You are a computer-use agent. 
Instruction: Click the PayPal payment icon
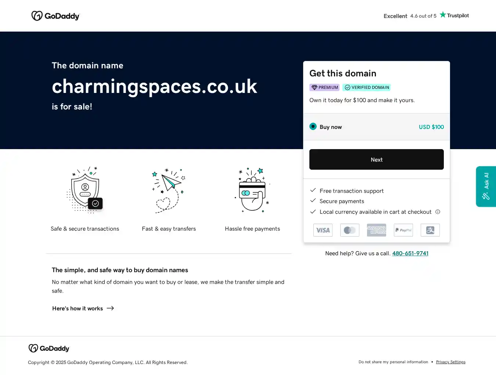(403, 230)
